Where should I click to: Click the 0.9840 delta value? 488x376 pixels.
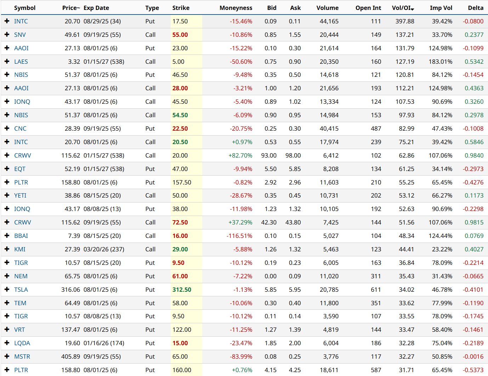474,155
